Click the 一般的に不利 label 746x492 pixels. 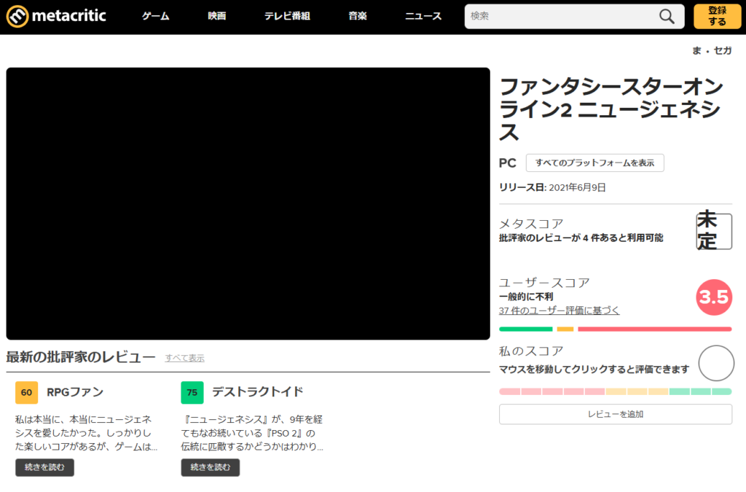pos(526,297)
